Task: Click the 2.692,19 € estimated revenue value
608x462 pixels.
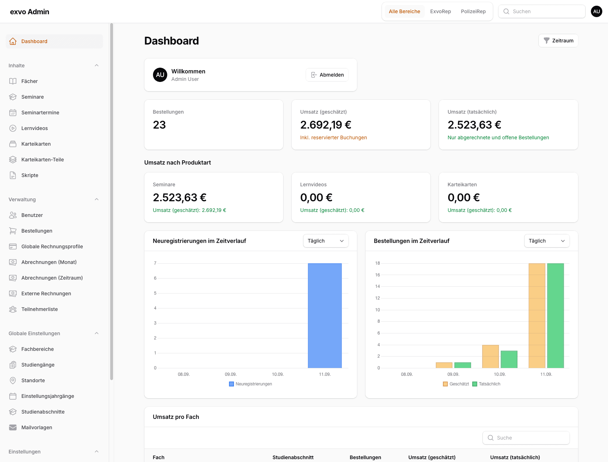Action: (326, 125)
